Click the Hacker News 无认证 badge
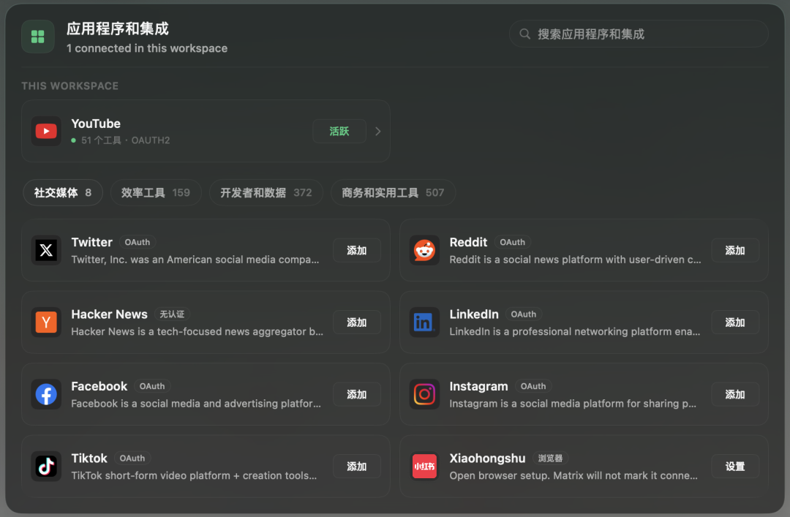Image resolution: width=790 pixels, height=517 pixels. [x=172, y=314]
